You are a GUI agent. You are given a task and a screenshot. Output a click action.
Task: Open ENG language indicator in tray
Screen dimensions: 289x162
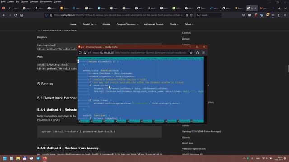coord(258,158)
